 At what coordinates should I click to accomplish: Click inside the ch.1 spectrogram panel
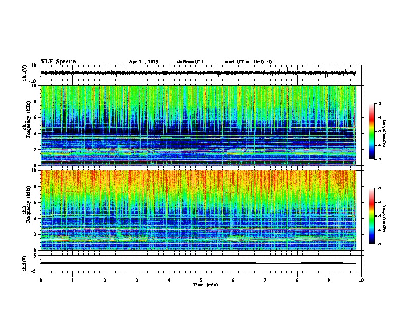(x=198, y=125)
